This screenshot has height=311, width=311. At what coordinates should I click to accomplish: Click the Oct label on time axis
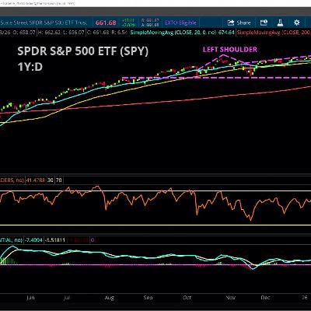point(187,298)
